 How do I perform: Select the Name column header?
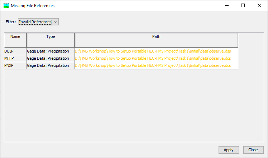15,40
